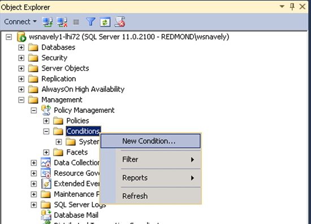Click the Replication folder icon
Image resolution: width=311 pixels, height=224 pixels.
(x=33, y=79)
